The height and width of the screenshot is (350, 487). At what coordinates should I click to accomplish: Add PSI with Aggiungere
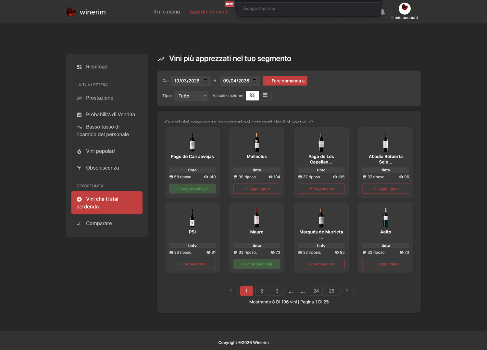[x=192, y=264]
